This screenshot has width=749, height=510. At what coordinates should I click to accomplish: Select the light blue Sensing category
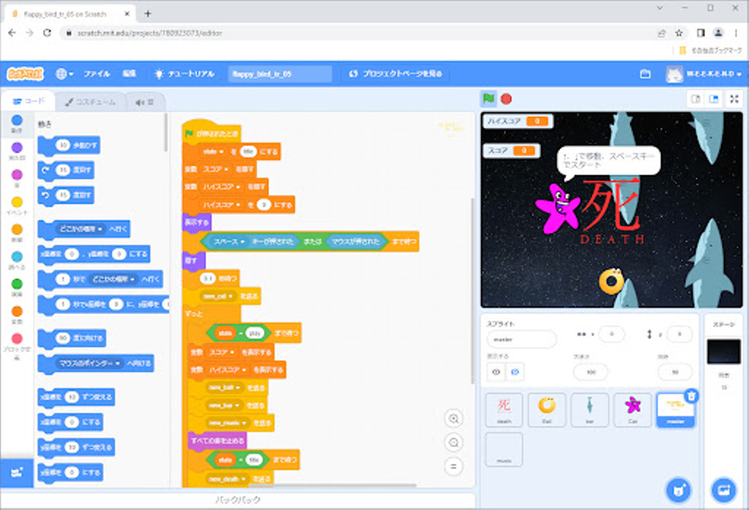pos(17,260)
